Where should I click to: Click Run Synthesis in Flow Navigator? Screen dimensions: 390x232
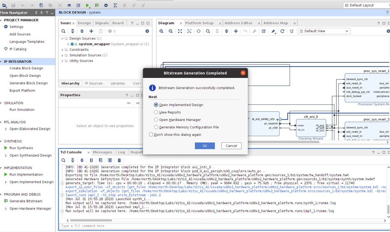pyautogui.click(x=21, y=148)
